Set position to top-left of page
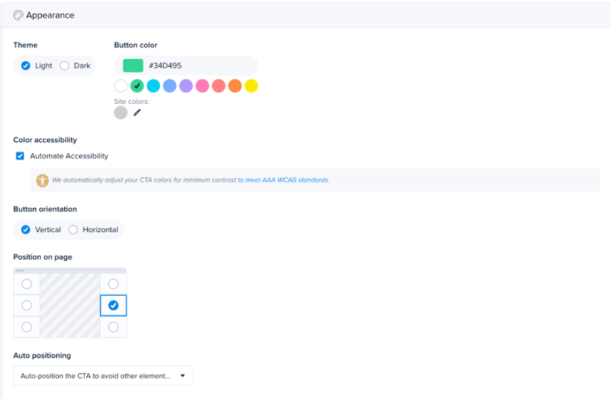This screenshot has height=399, width=611. click(x=26, y=284)
